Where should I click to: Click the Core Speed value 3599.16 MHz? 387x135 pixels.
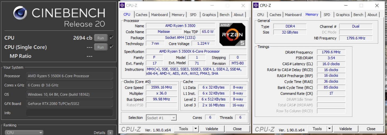(162, 88)
